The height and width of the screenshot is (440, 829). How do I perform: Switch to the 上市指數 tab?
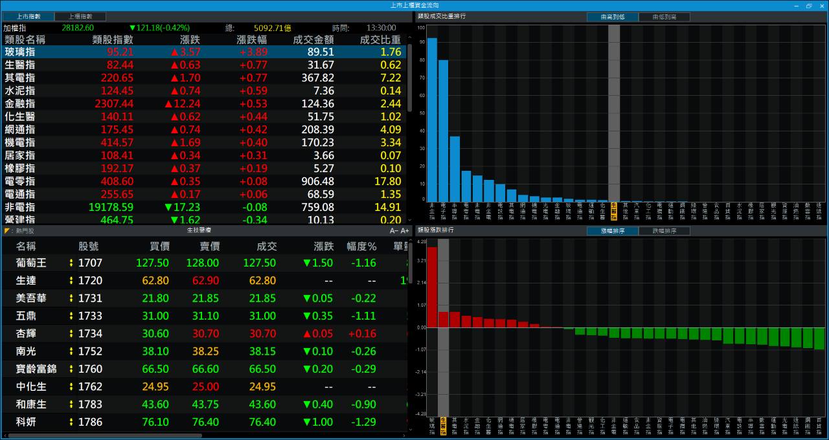pos(27,16)
